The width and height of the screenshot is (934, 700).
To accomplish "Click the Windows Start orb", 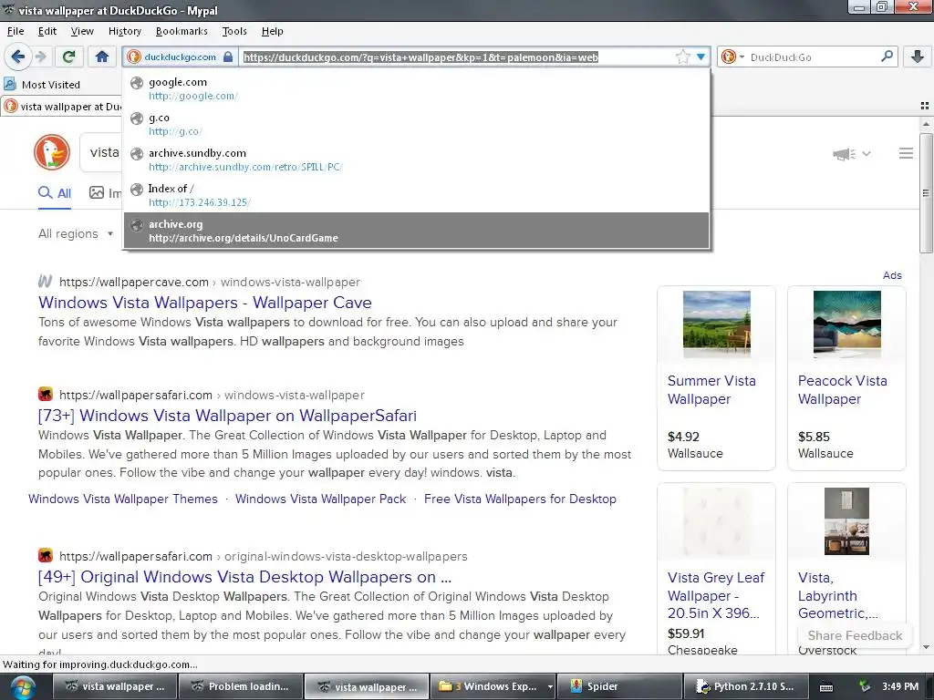I will [22, 687].
